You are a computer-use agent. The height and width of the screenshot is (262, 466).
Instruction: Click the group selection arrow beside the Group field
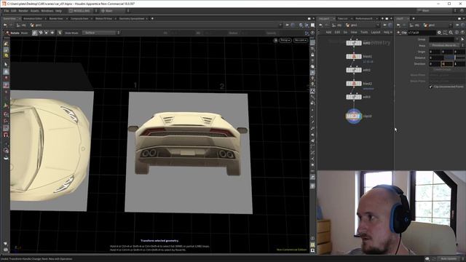tap(462, 39)
